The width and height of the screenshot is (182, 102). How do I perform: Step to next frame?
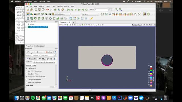point(79,10)
